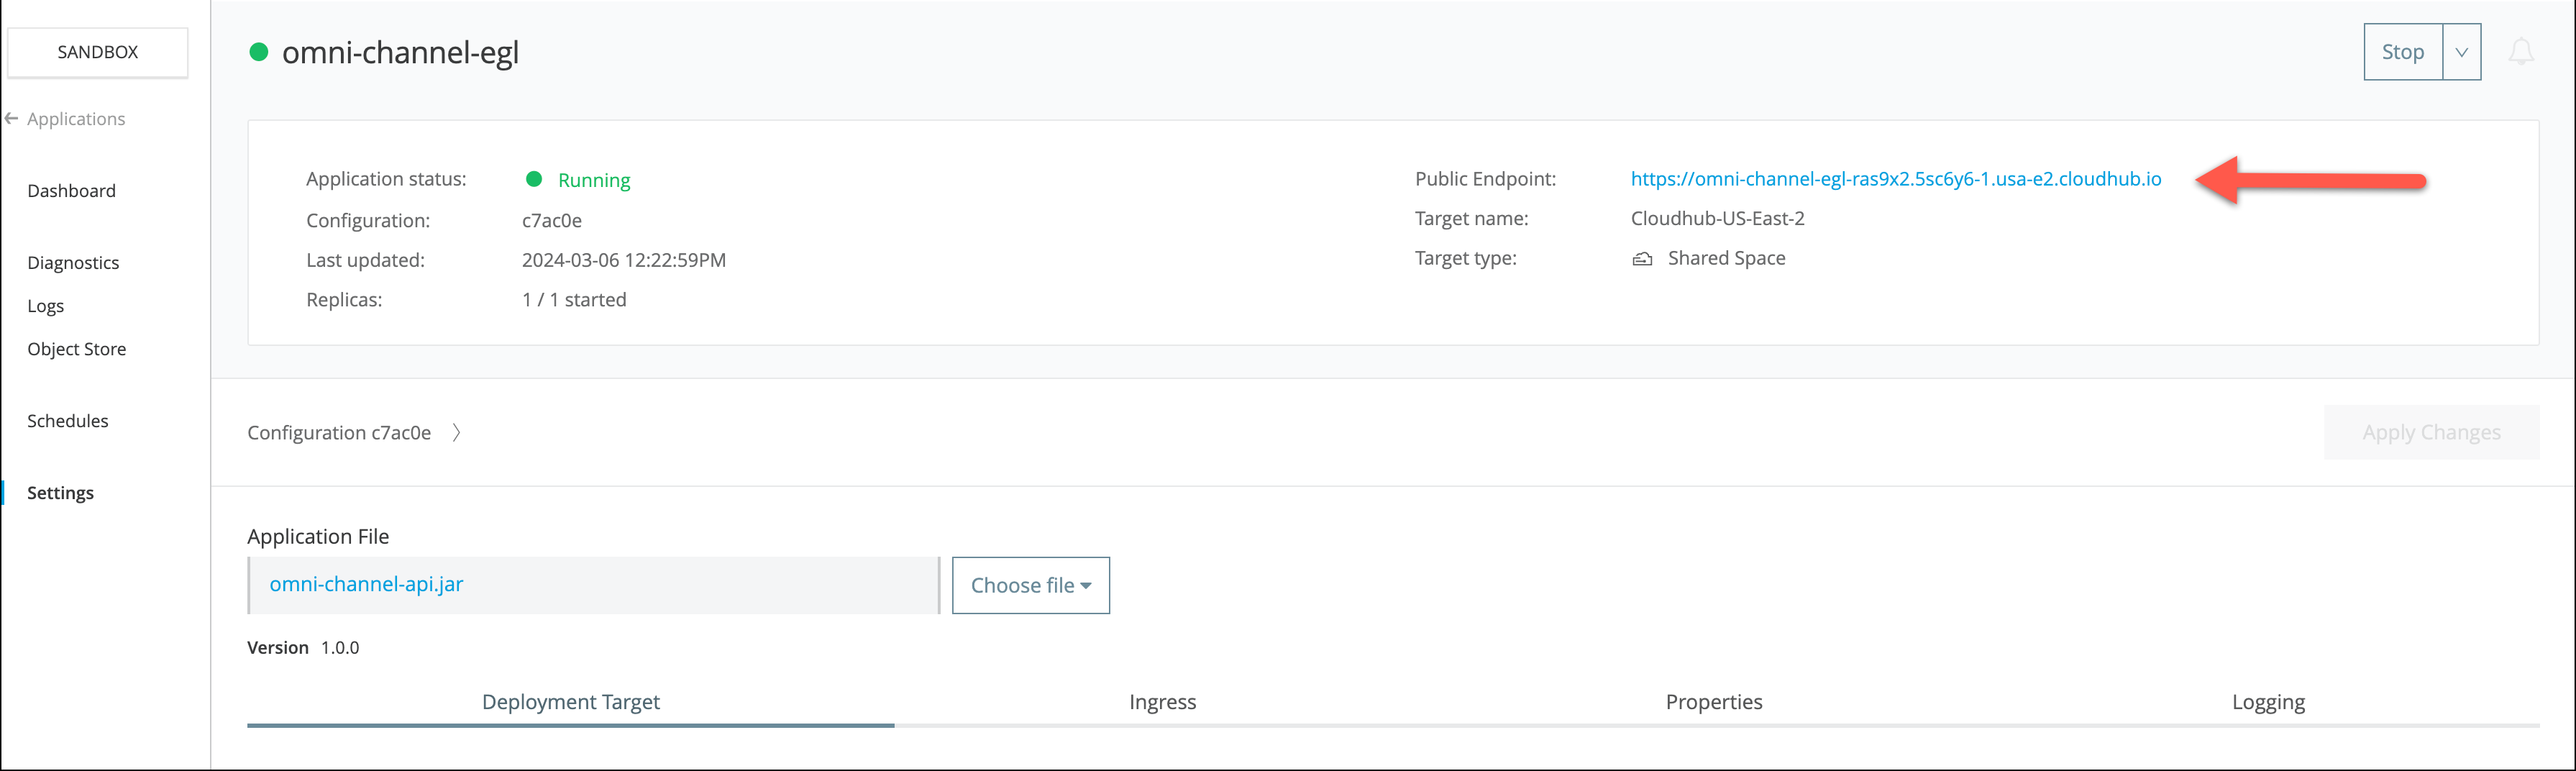Switch to the Ingress tab
This screenshot has height=771, width=2576.
[x=1162, y=702]
